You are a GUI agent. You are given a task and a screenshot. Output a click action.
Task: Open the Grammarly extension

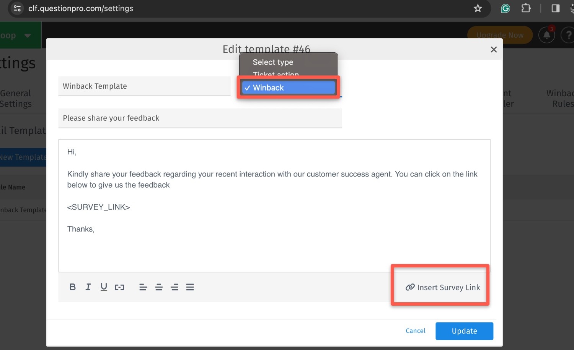click(x=506, y=8)
